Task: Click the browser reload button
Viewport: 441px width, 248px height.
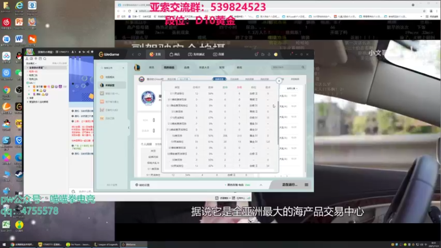Action: coord(130,11)
